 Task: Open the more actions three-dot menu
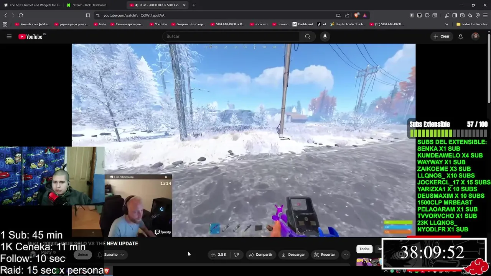pyautogui.click(x=346, y=255)
